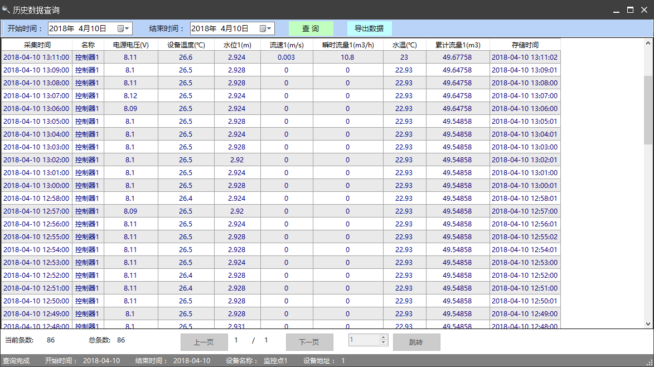Open the start time calendar picker
Image resolution: width=654 pixels, height=367 pixels.
(x=123, y=28)
